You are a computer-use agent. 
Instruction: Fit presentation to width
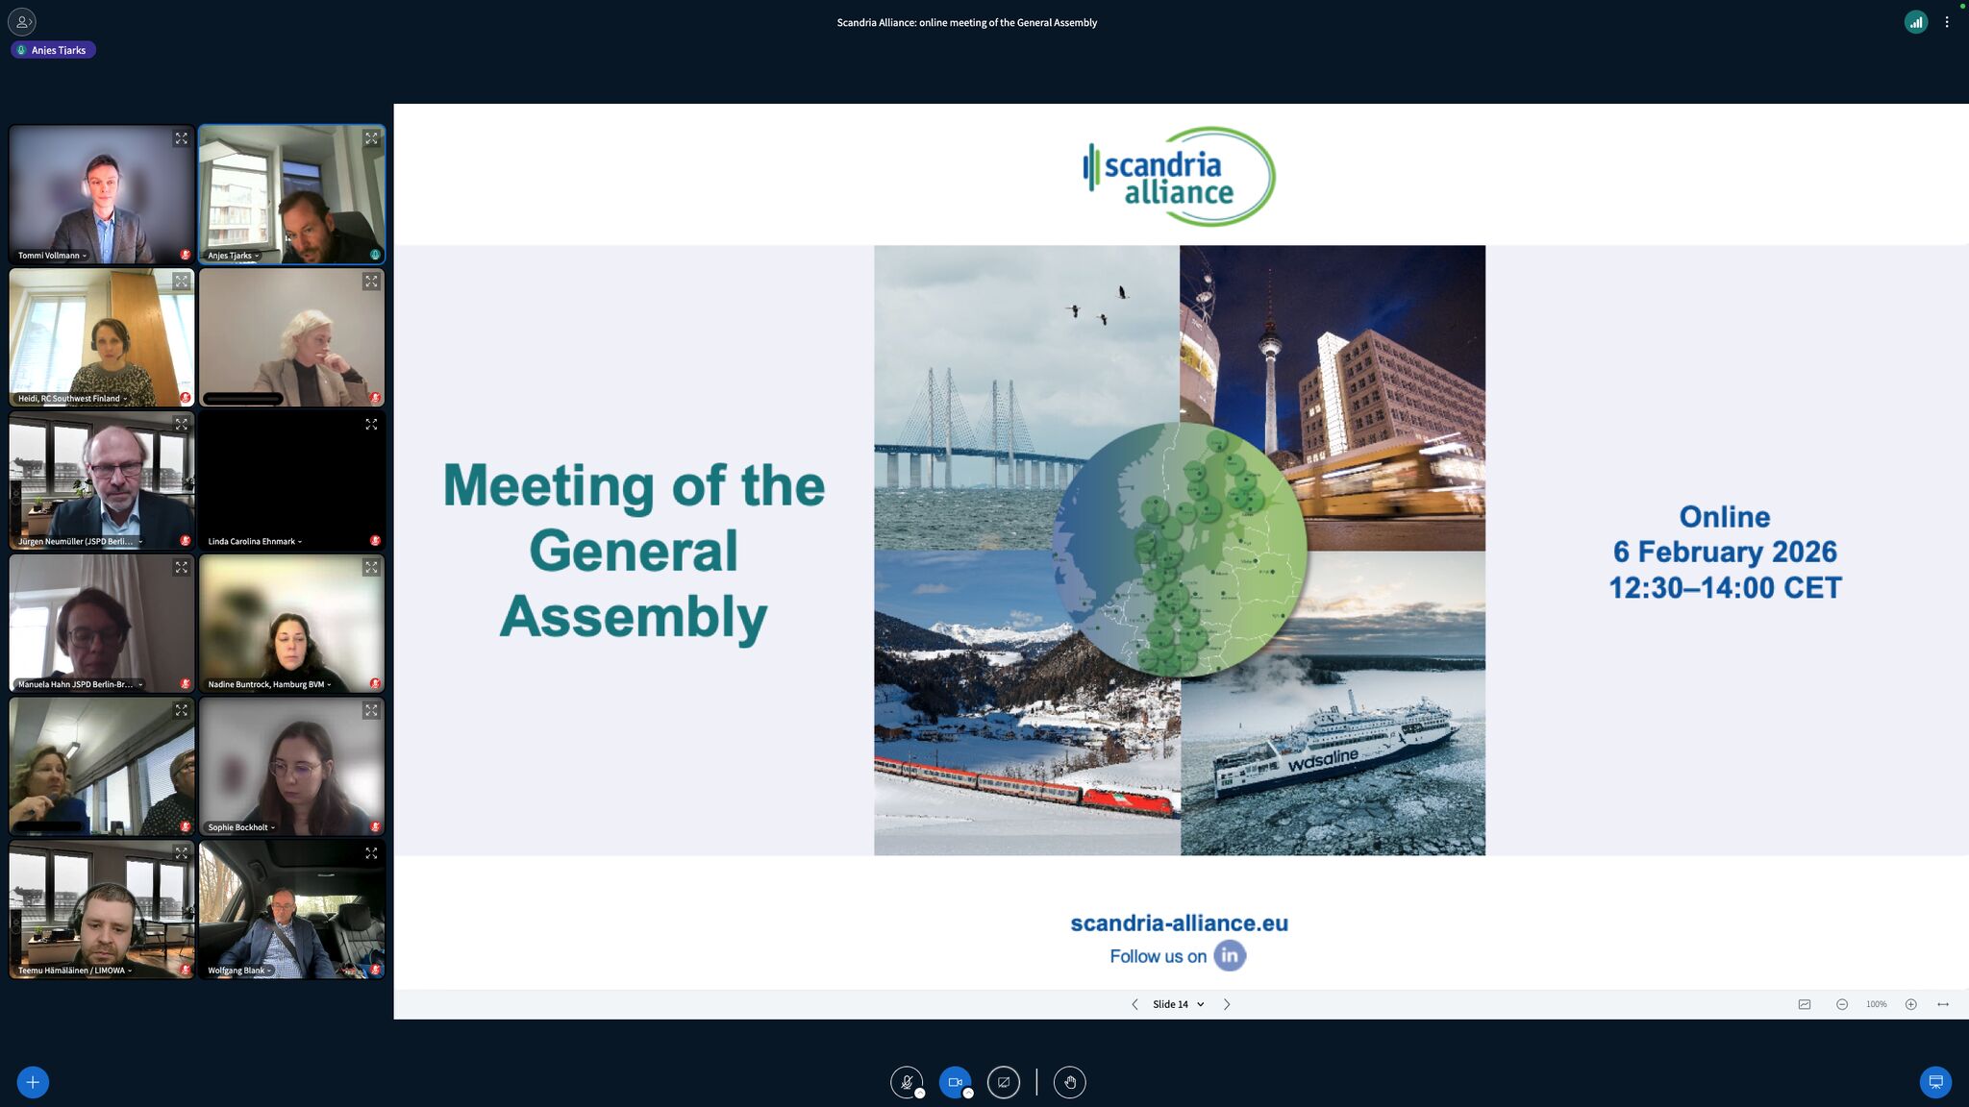coord(1943,1004)
